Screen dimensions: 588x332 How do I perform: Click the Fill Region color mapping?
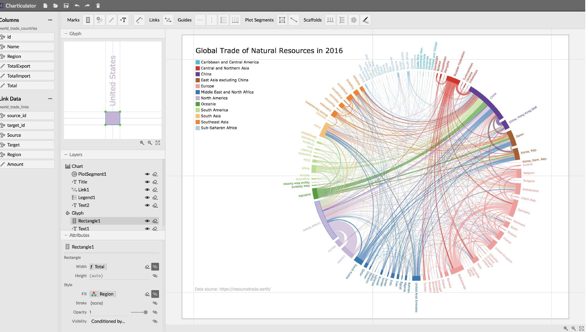click(x=103, y=294)
